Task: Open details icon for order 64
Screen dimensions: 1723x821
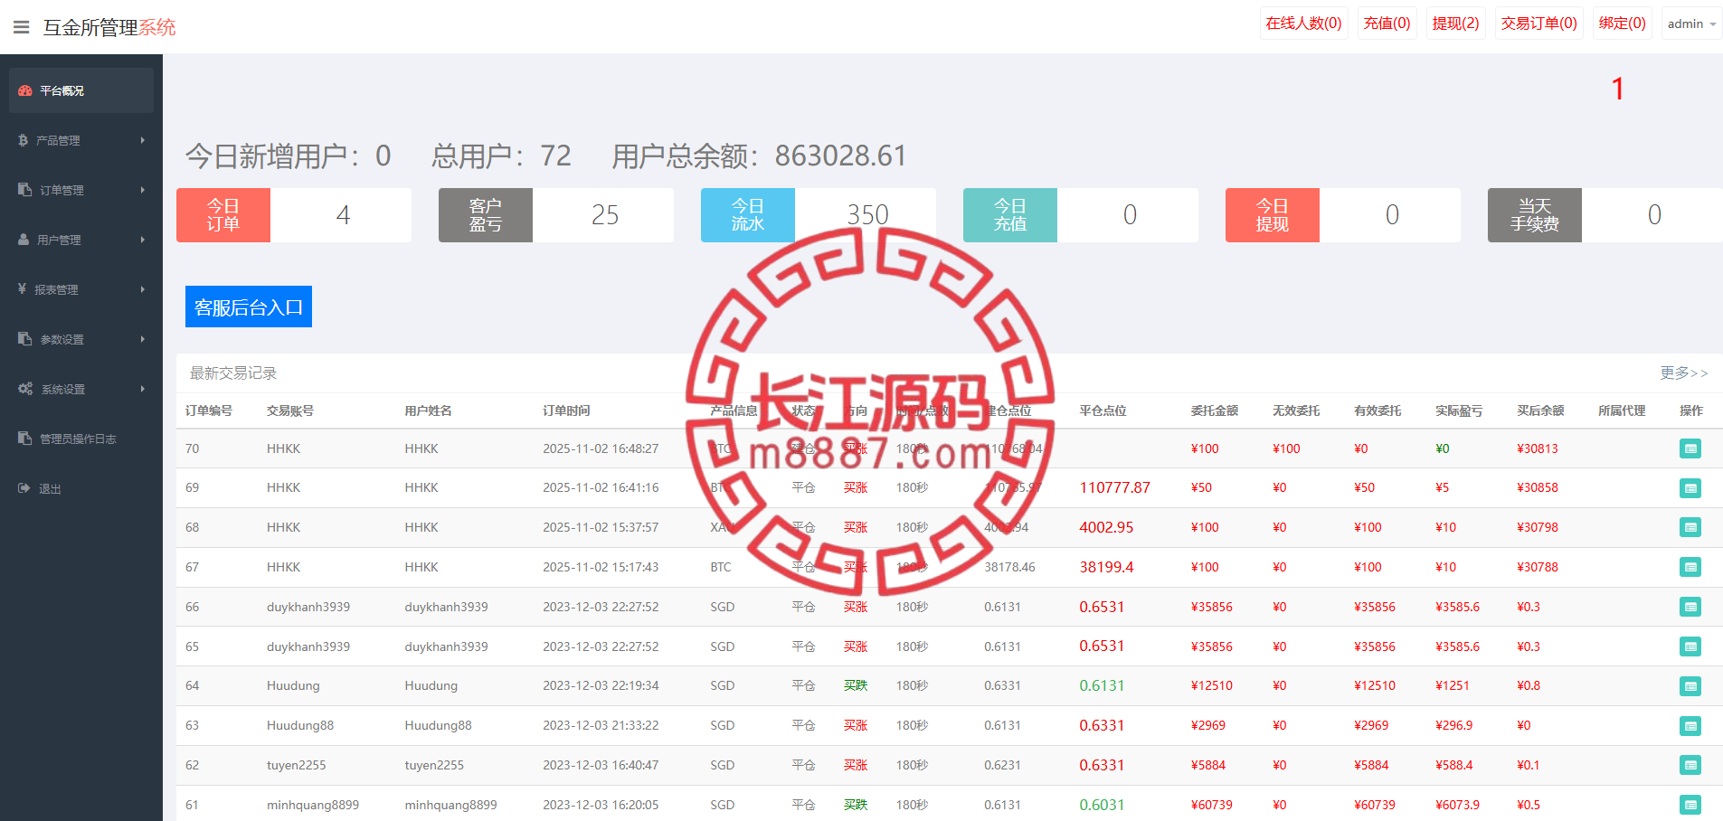Action: tap(1690, 686)
